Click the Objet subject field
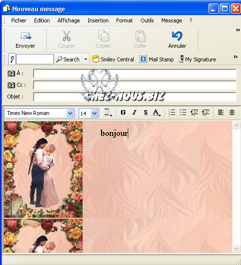The width and height of the screenshot is (241, 265). pos(135,96)
